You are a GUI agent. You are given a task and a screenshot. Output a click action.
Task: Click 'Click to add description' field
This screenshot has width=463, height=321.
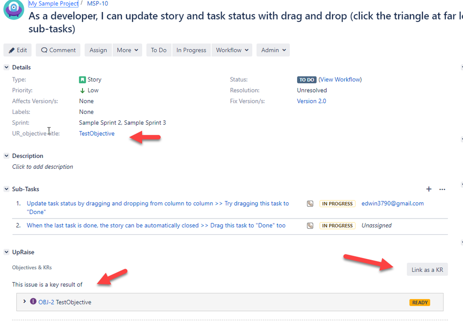pyautogui.click(x=43, y=167)
